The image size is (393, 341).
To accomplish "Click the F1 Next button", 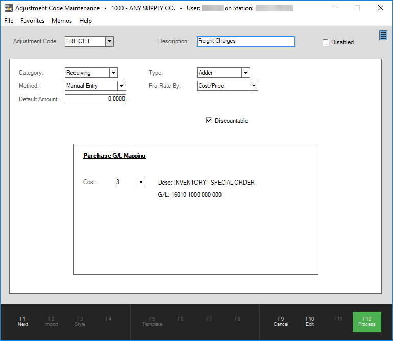I will click(23, 322).
